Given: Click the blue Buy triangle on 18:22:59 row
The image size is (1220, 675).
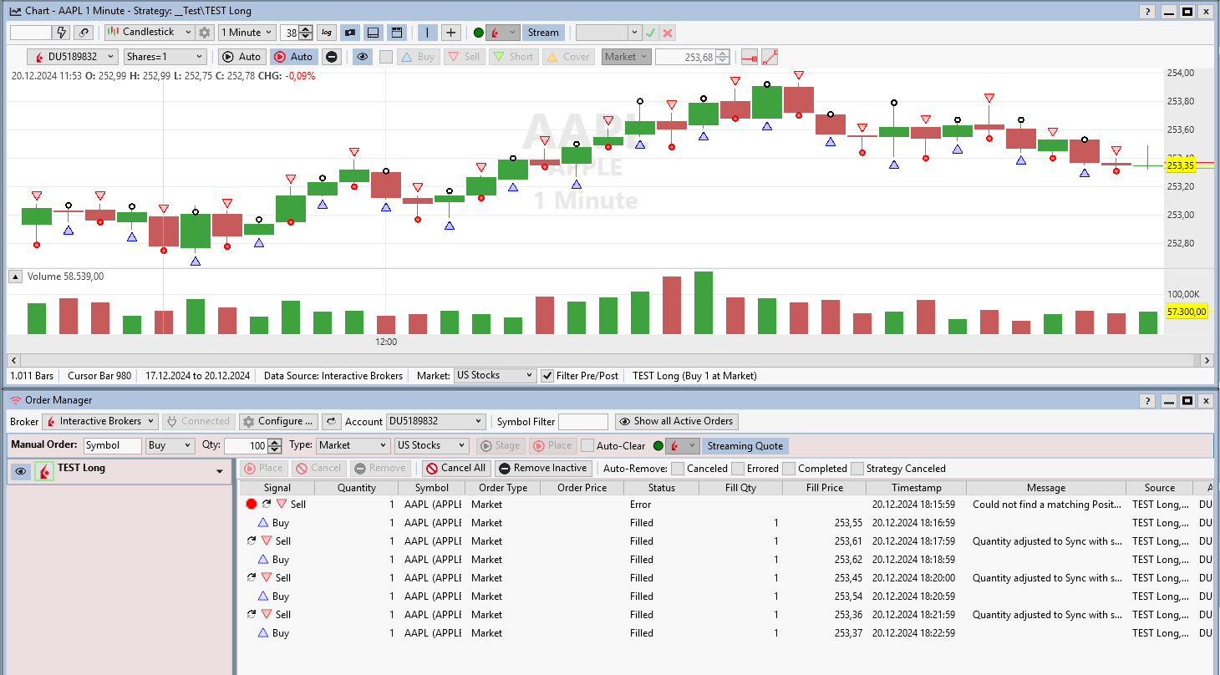Looking at the screenshot, I should click(263, 633).
